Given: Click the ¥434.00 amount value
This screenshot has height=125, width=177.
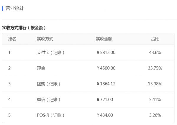Looking at the screenshot, I should 105,115.
